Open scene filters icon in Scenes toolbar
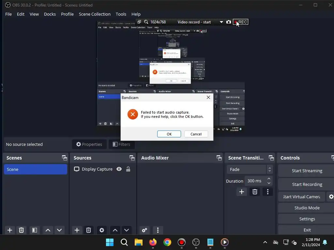 [35, 230]
